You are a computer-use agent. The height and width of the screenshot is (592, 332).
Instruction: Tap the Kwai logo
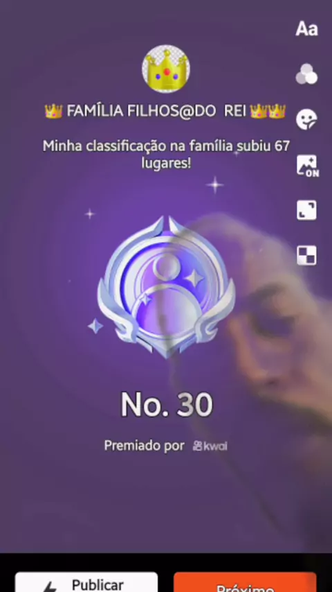pos(210,446)
